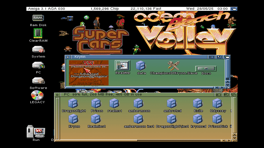Select the data drawer in Krynn window
The height and width of the screenshot is (148, 264).
coord(141,66)
